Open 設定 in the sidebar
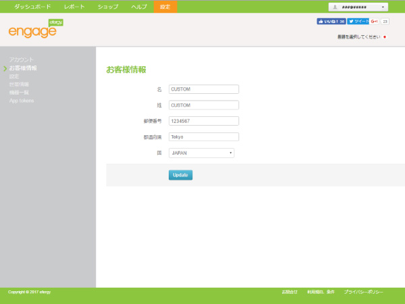Screen dimensions: 405x304 pyautogui.click(x=14, y=76)
